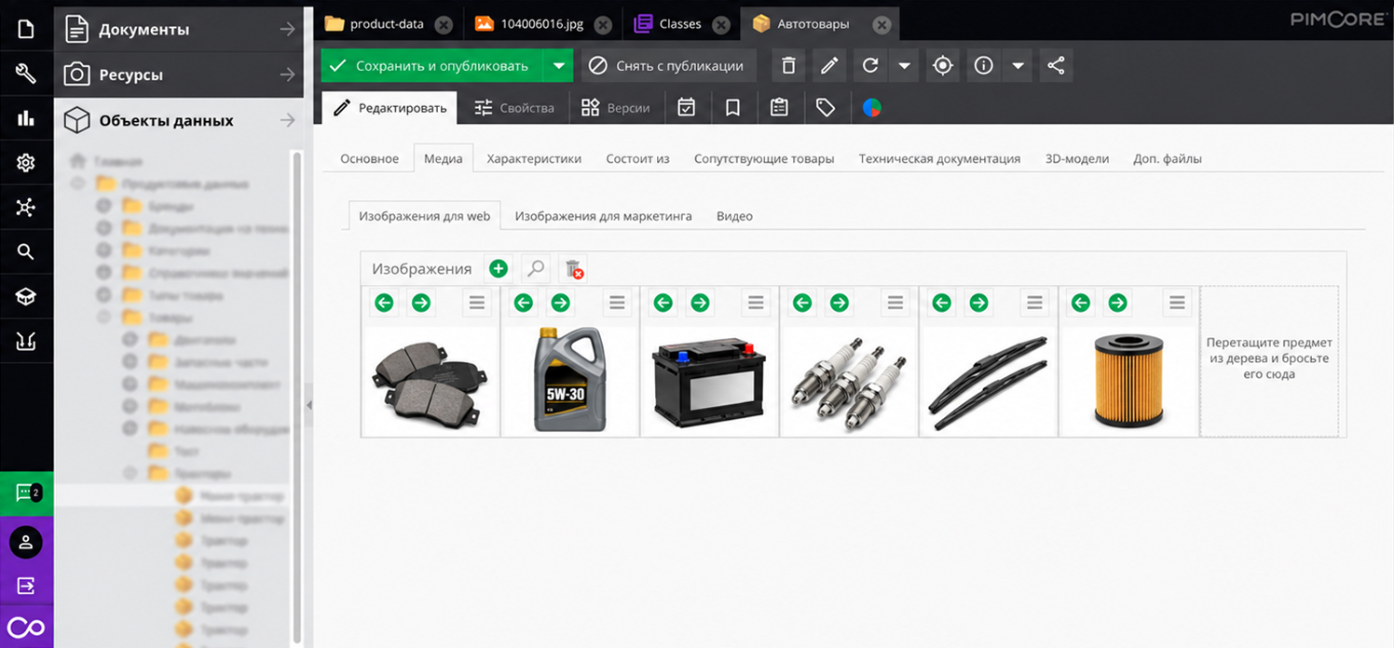The image size is (1394, 648).
Task: Open notifications with the badge showing 2
Action: [x=26, y=493]
